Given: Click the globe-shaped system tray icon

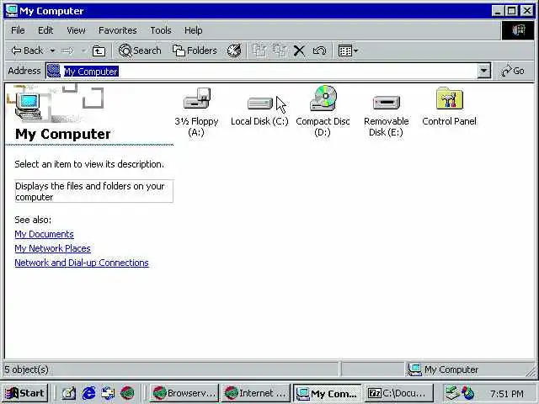Looking at the screenshot, I should click(x=468, y=393).
